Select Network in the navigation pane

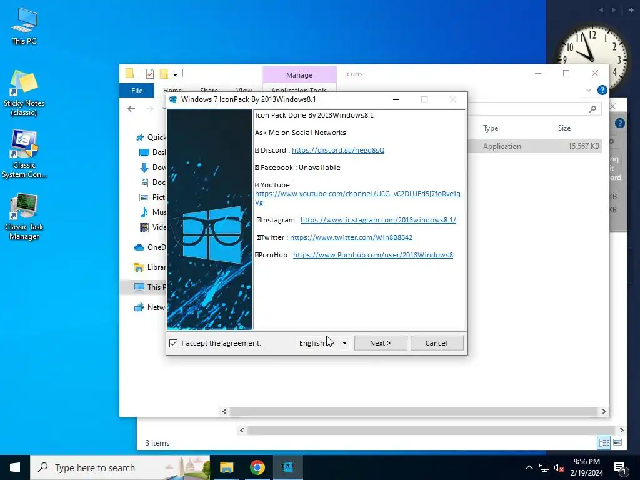coord(150,307)
